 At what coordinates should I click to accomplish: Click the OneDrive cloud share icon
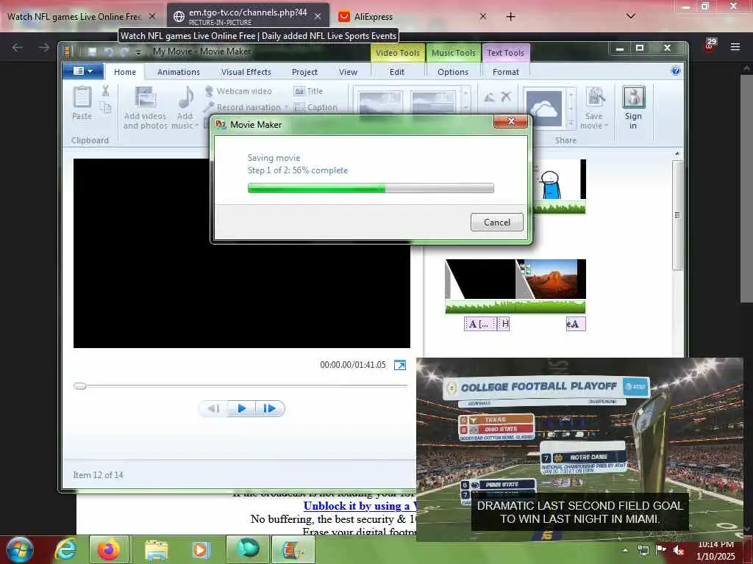543,109
